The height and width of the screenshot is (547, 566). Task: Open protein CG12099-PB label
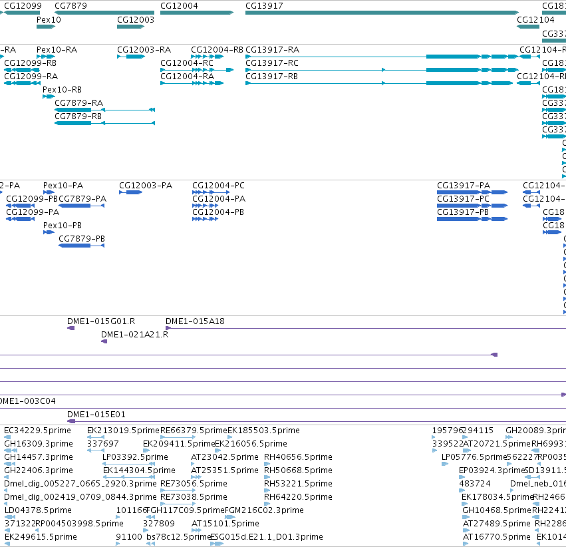click(32, 198)
